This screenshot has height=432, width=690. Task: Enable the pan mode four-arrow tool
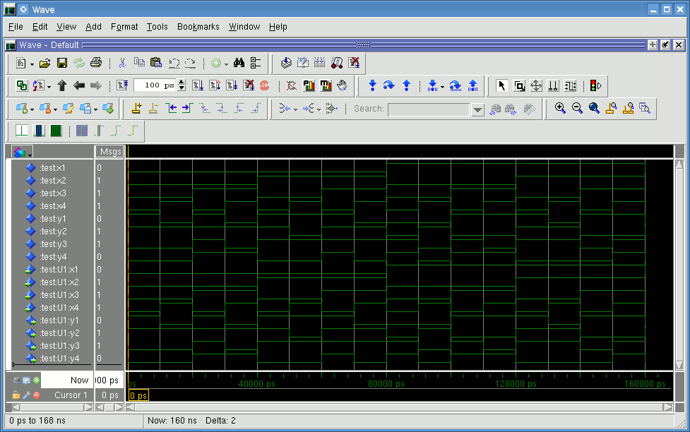pos(536,85)
